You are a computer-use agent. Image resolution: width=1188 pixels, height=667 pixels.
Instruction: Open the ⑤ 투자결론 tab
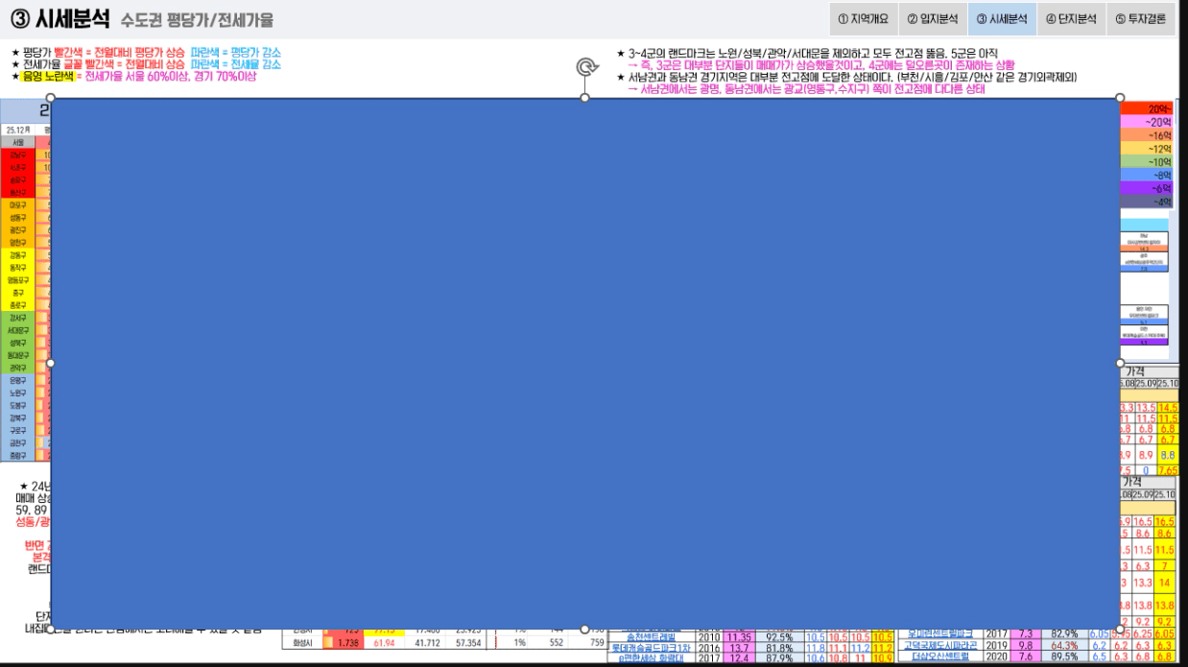click(x=1140, y=18)
